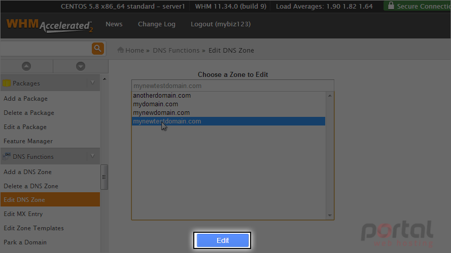Screen dimensions: 451x253
Task: Open the News menu item
Action: click(114, 24)
